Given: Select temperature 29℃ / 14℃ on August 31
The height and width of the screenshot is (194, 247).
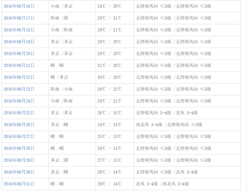Looking at the screenshot, I should (x=109, y=184).
